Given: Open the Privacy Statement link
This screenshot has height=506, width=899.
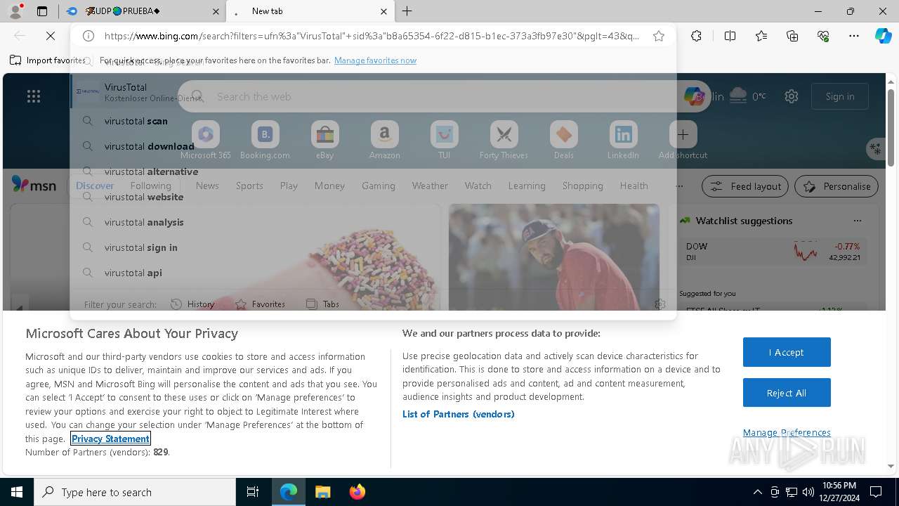Looking at the screenshot, I should tap(110, 439).
